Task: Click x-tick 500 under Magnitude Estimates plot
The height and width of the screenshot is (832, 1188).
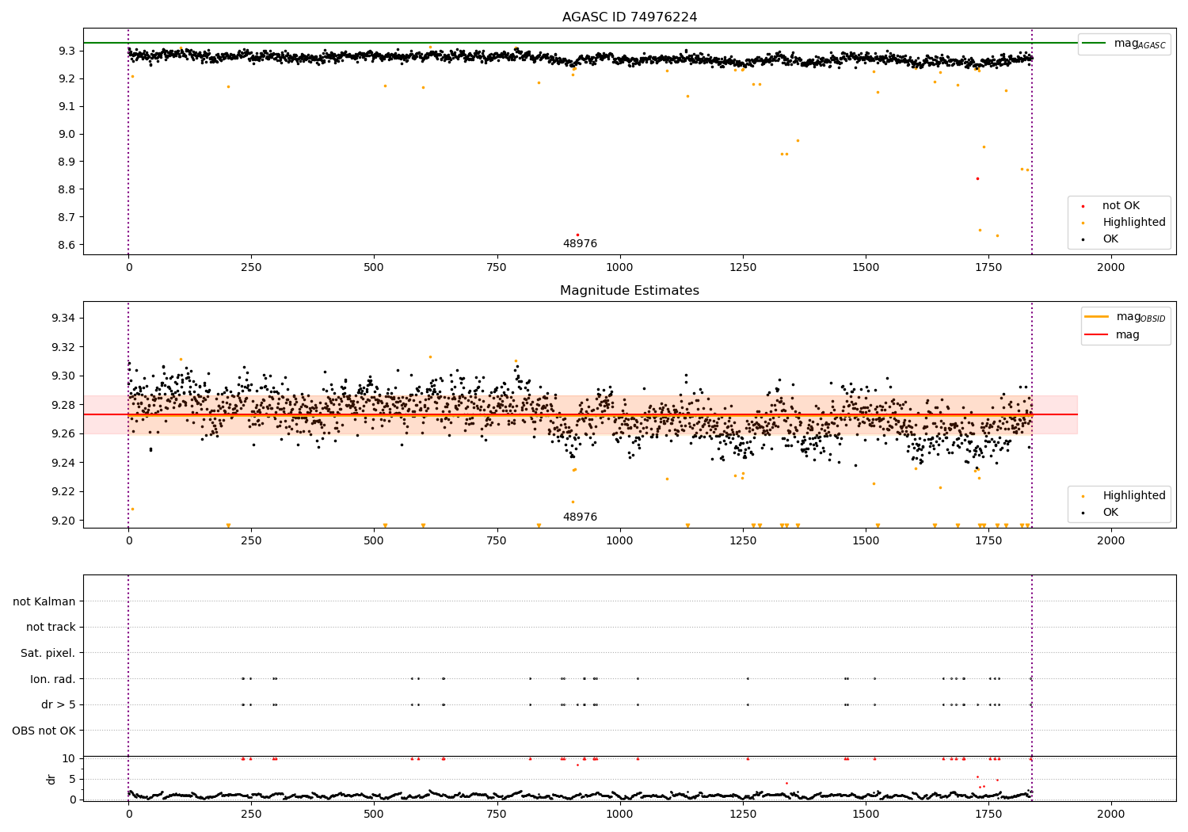Action: click(x=374, y=541)
